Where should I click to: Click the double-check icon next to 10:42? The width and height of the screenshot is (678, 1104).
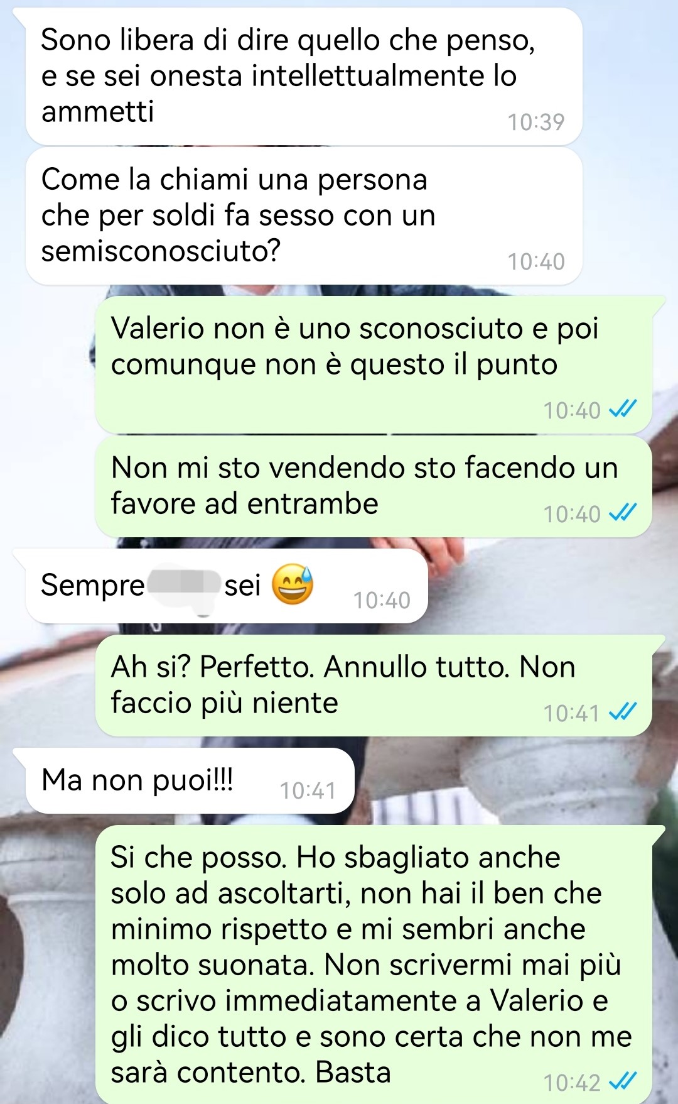(x=623, y=1082)
